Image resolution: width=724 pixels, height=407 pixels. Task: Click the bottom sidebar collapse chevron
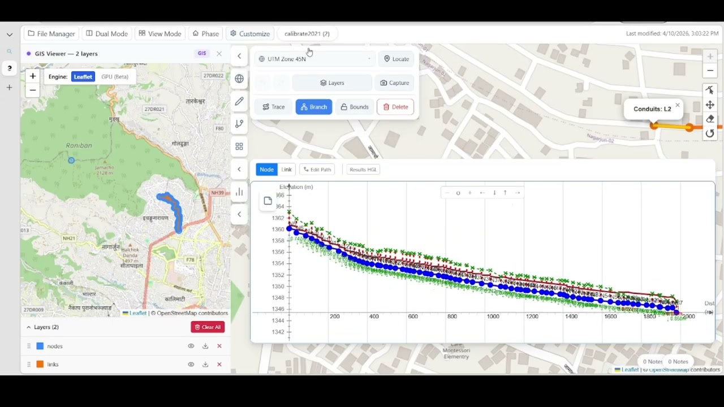tap(239, 214)
